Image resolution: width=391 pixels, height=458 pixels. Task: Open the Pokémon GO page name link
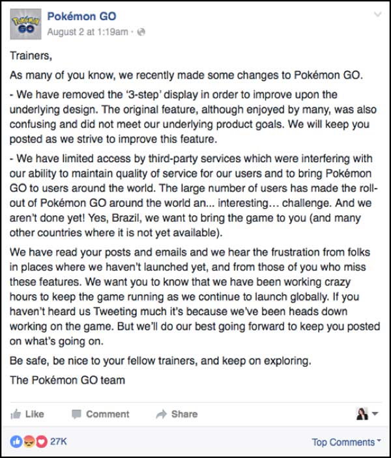pyautogui.click(x=83, y=16)
